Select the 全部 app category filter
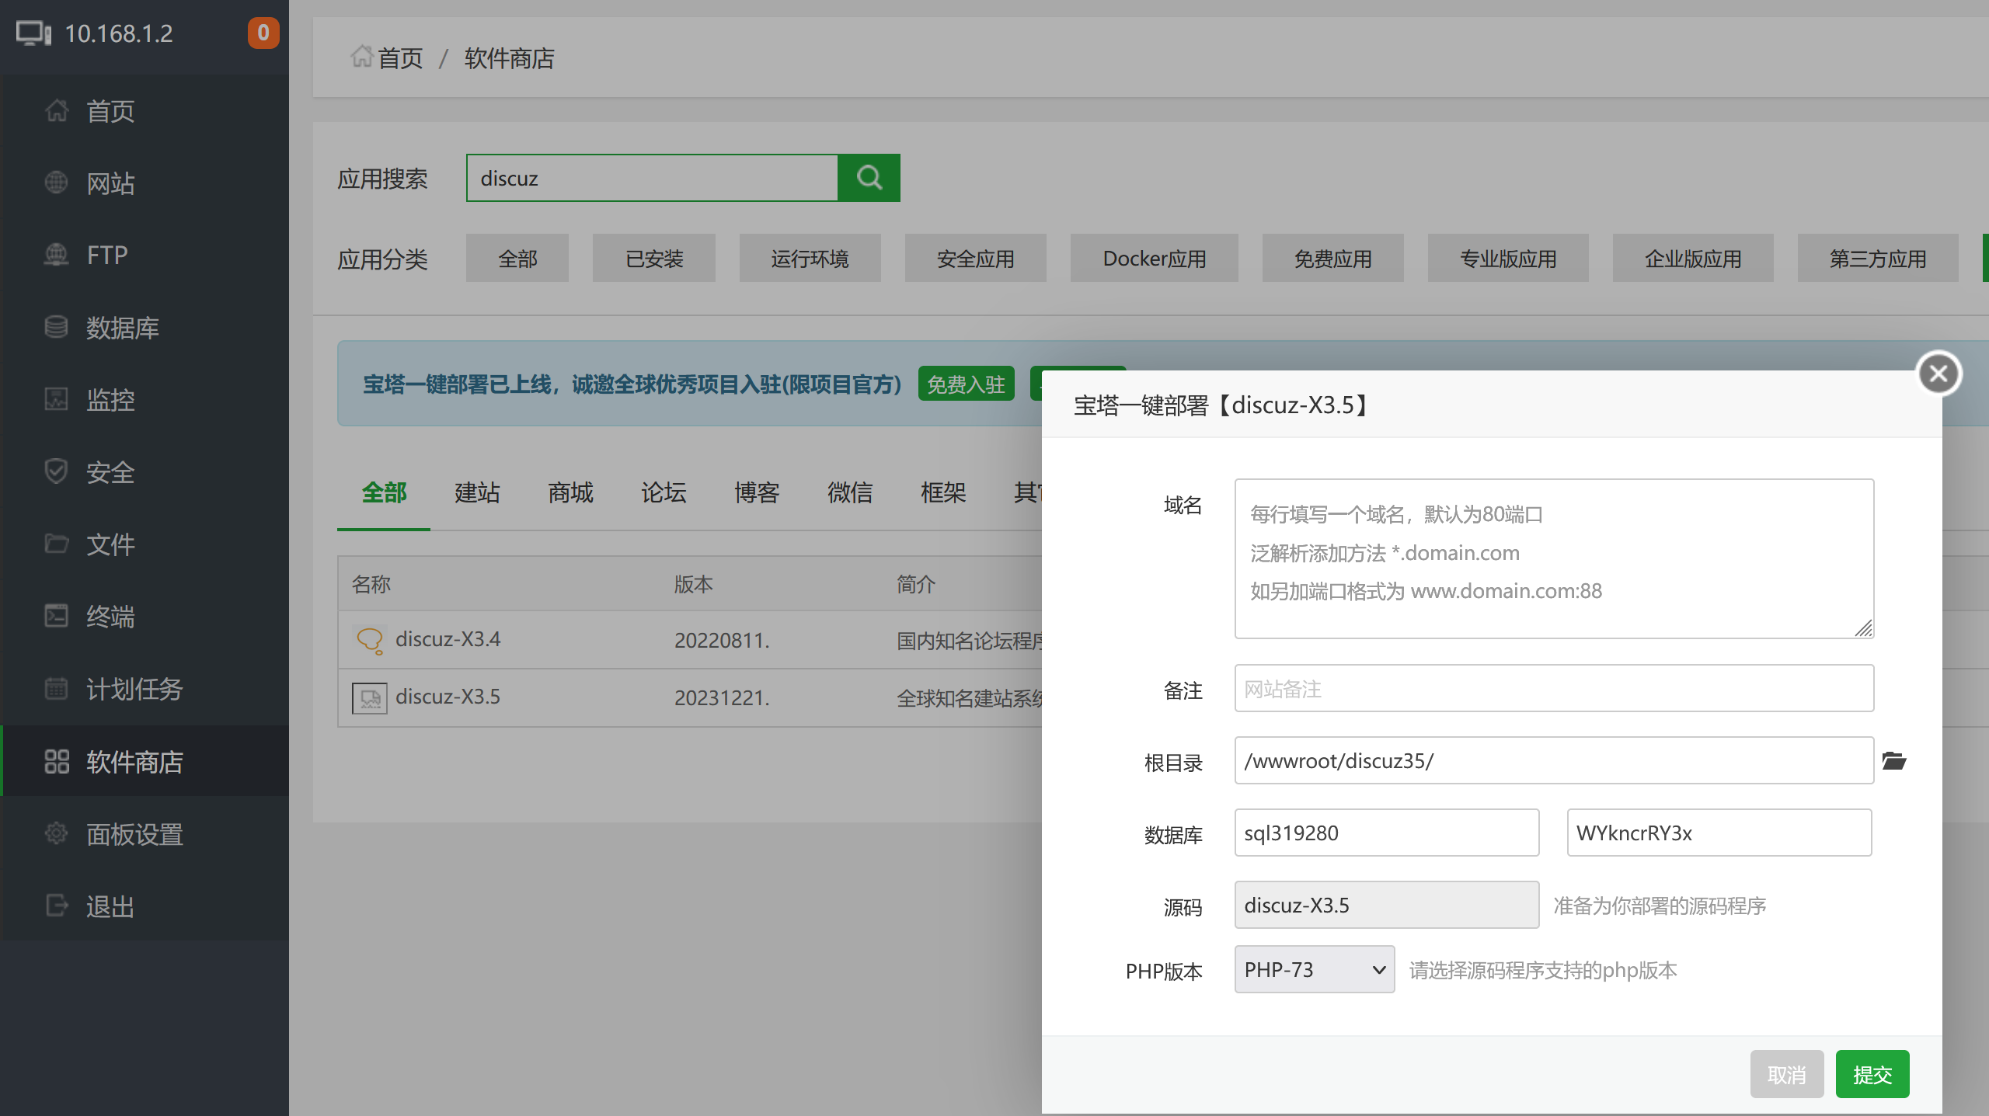Image resolution: width=1989 pixels, height=1116 pixels. [x=517, y=259]
